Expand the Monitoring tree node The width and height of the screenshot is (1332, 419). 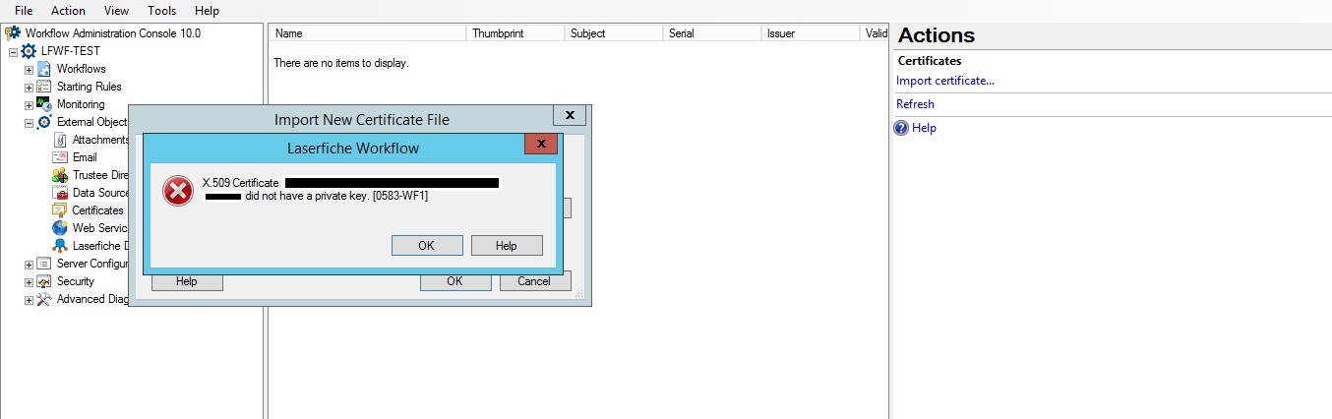[29, 104]
